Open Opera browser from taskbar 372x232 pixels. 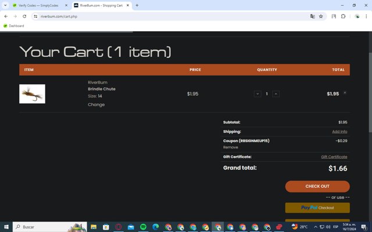119,227
